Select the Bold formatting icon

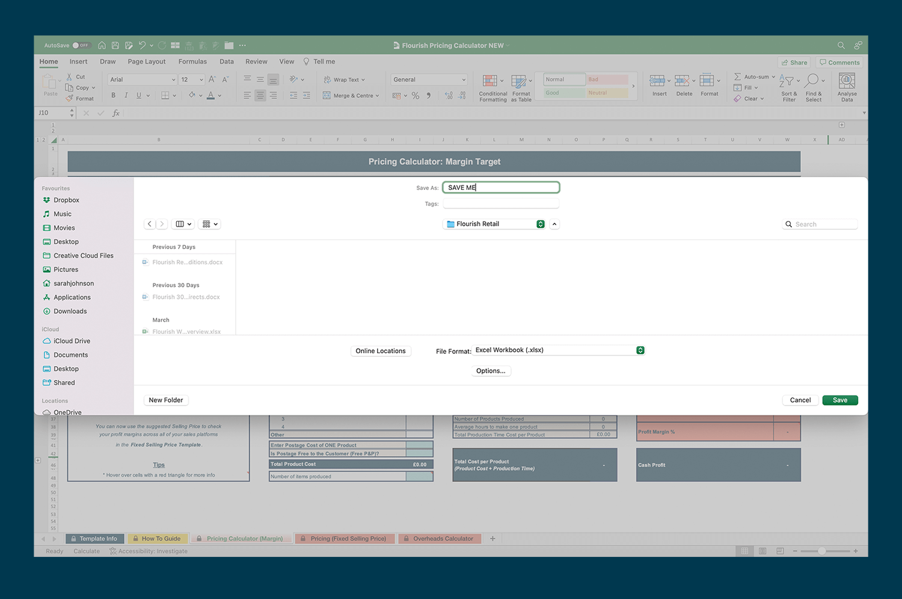point(113,95)
